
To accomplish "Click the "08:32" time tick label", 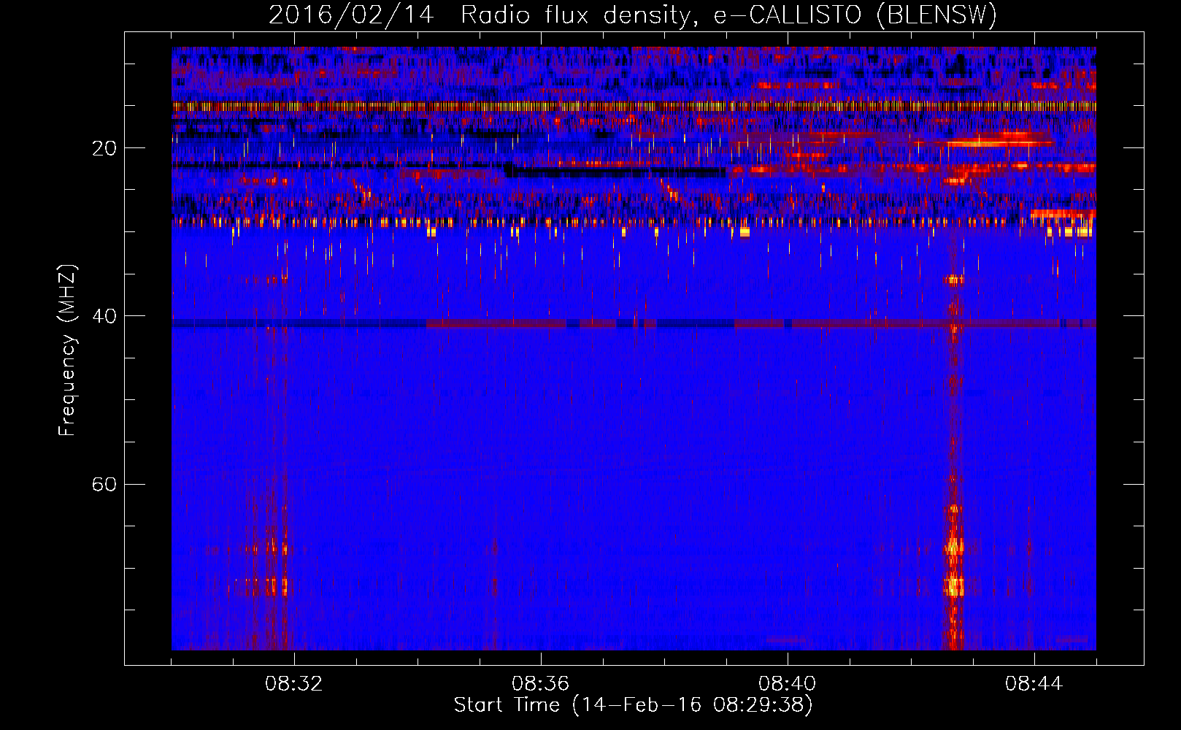I will pyautogui.click(x=294, y=684).
